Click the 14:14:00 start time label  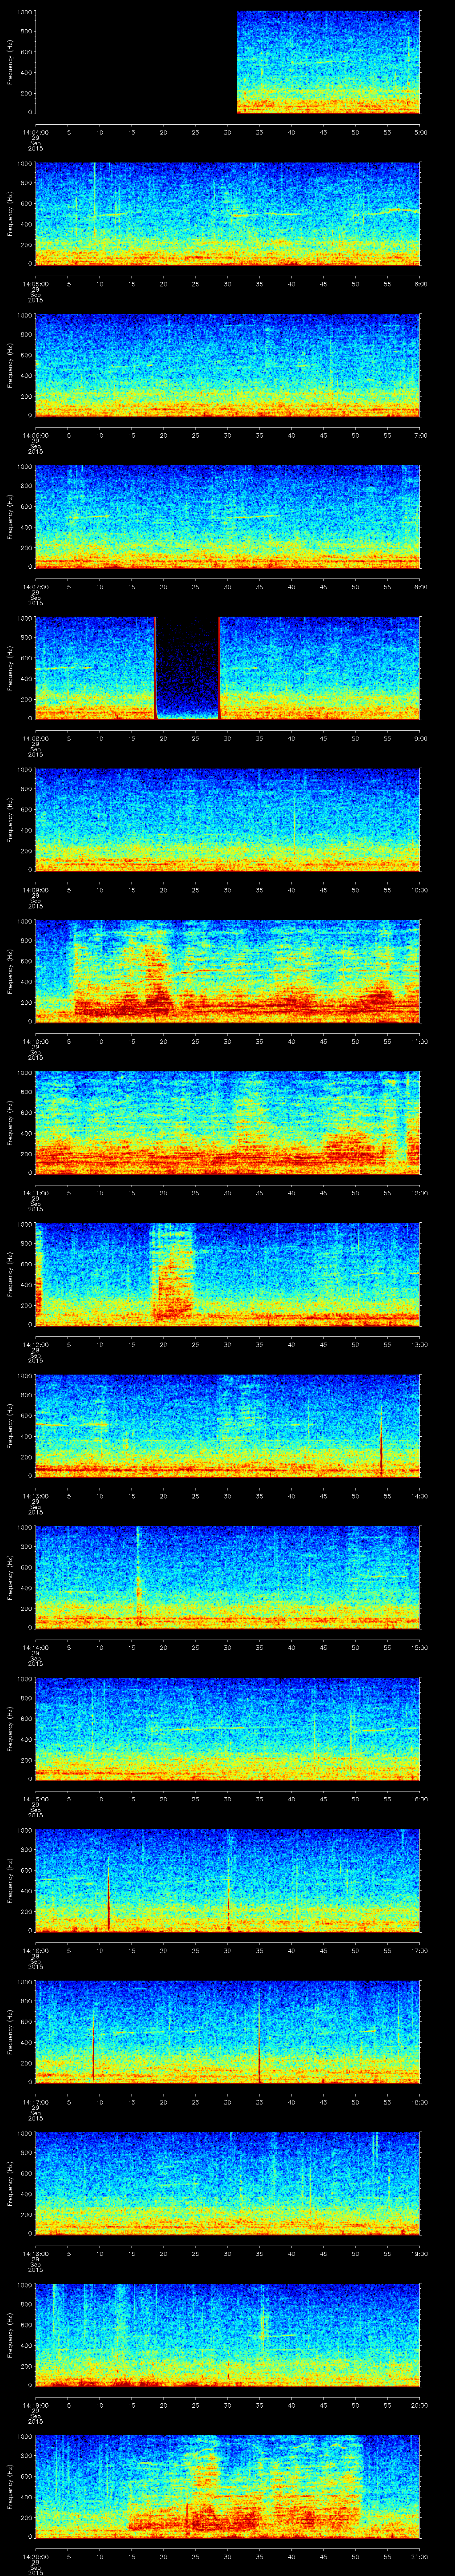point(35,1647)
